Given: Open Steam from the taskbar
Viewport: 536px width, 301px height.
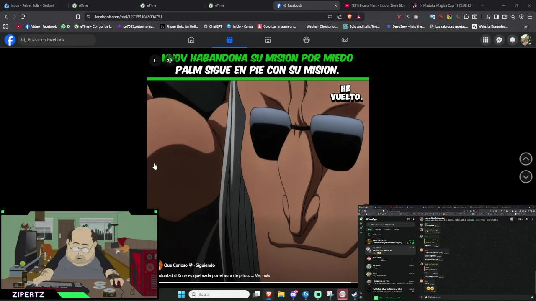Looking at the screenshot, I should (x=354, y=294).
